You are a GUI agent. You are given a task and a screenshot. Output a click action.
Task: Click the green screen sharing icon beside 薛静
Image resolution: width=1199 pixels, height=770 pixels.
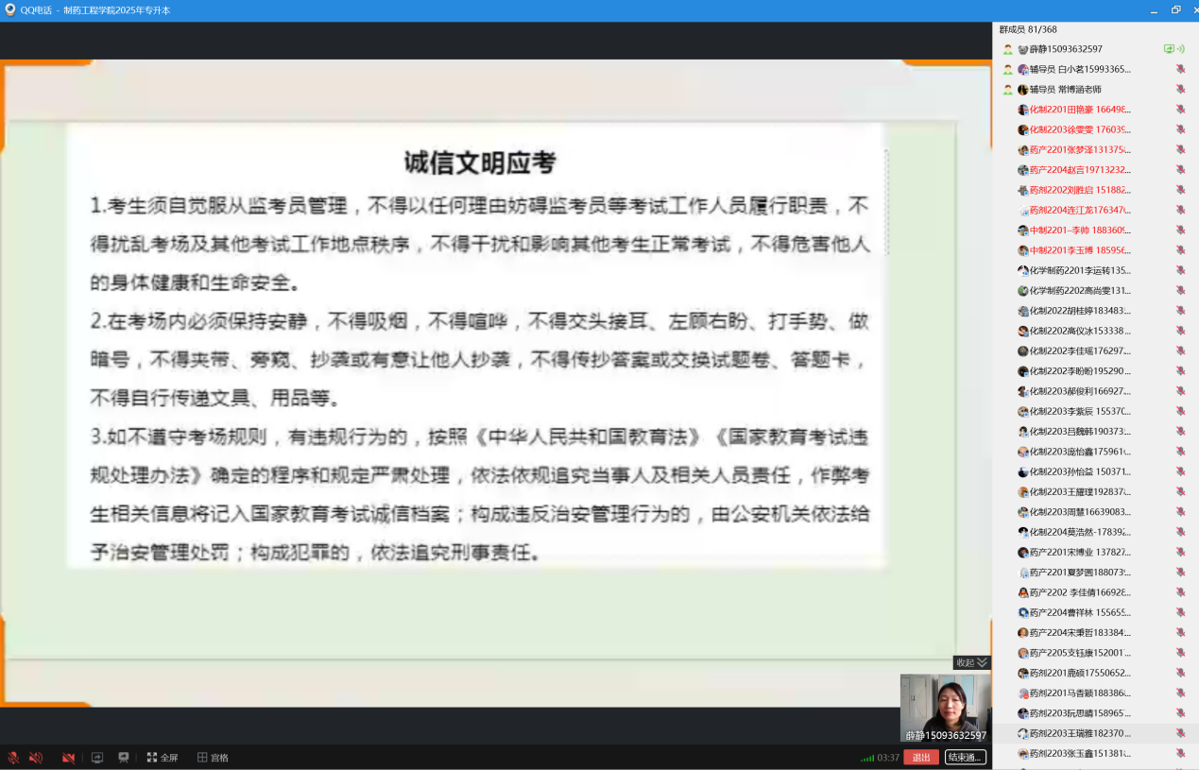tap(1169, 49)
